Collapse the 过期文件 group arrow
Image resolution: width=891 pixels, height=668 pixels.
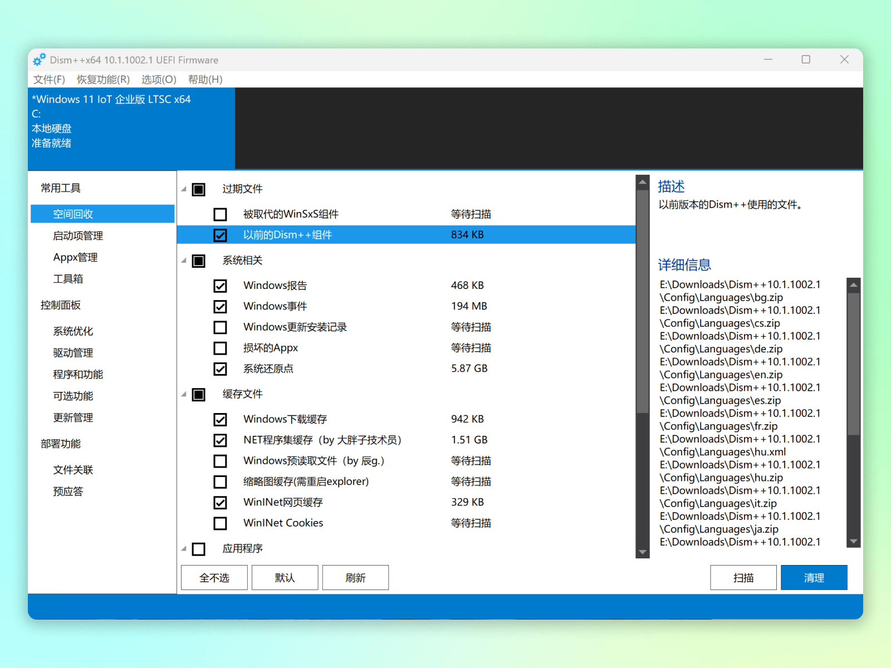coord(184,189)
